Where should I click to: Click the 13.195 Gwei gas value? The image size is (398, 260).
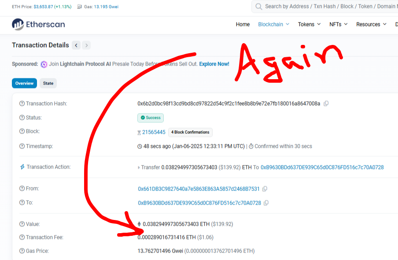pos(106,7)
